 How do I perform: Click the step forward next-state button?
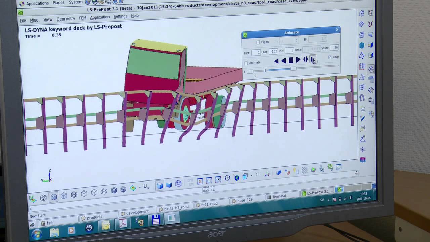(313, 59)
